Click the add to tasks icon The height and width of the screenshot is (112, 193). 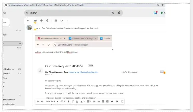tap(47, 21)
